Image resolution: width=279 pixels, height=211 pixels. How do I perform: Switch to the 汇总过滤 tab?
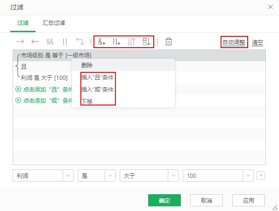[54, 23]
